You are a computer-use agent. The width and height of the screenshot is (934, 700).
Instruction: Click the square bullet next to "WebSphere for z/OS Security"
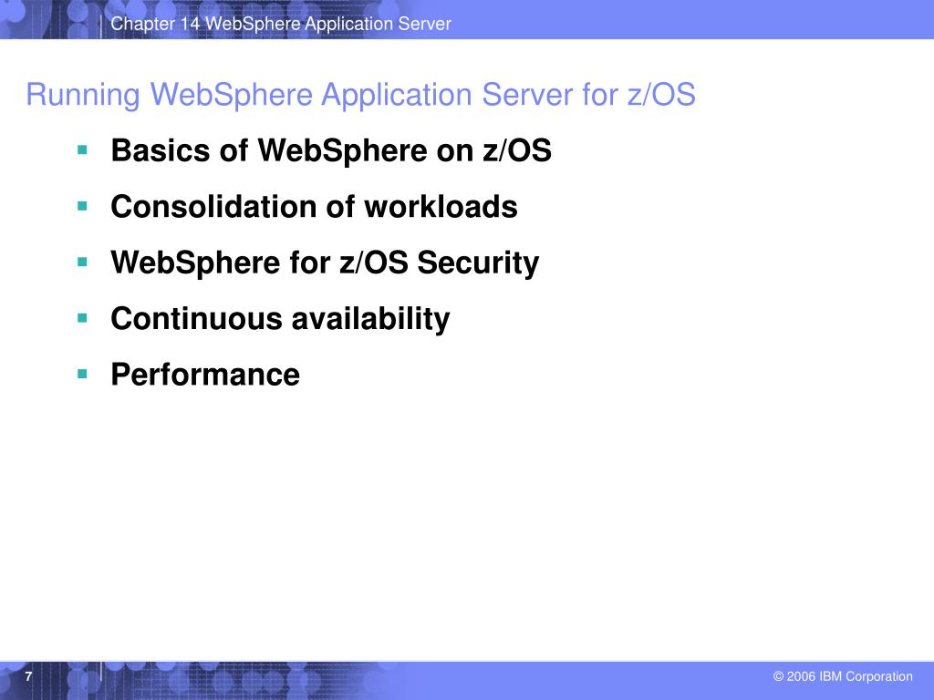[x=82, y=262]
